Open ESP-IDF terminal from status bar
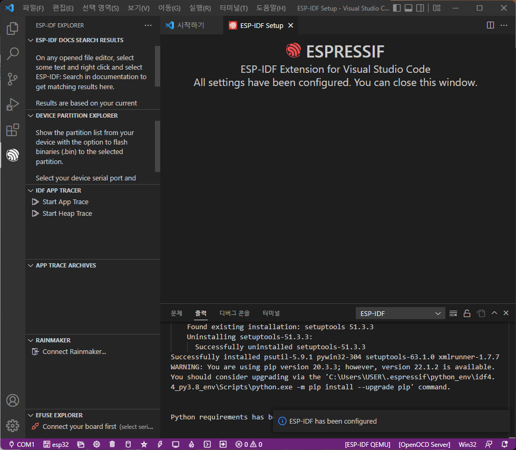The width and height of the screenshot is (516, 450). pyautogui.click(x=207, y=444)
